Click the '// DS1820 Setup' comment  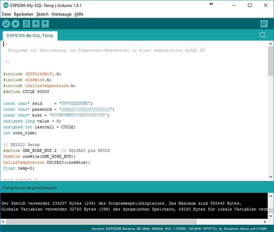pyautogui.click(x=21, y=145)
